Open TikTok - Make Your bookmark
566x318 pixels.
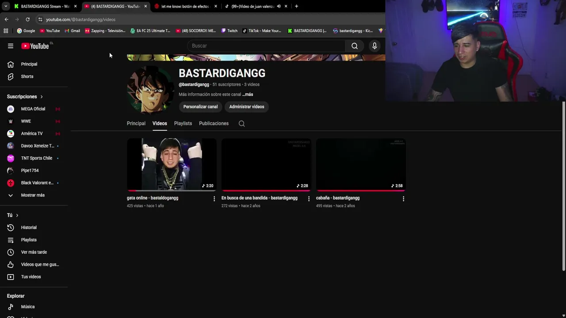(262, 31)
